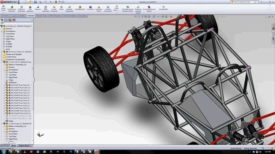Expand the Suspension Components folder
The height and width of the screenshot is (154, 275).
(2, 59)
